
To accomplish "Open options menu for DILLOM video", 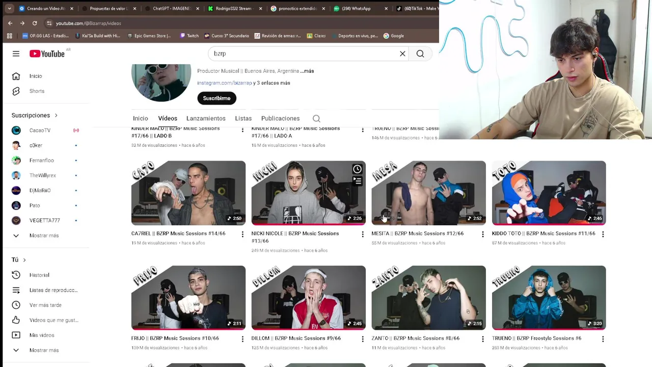I will [x=363, y=339].
